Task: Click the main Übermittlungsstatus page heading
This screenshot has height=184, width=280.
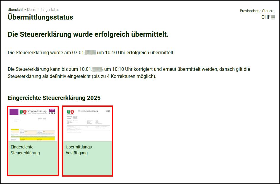Action: [40, 17]
